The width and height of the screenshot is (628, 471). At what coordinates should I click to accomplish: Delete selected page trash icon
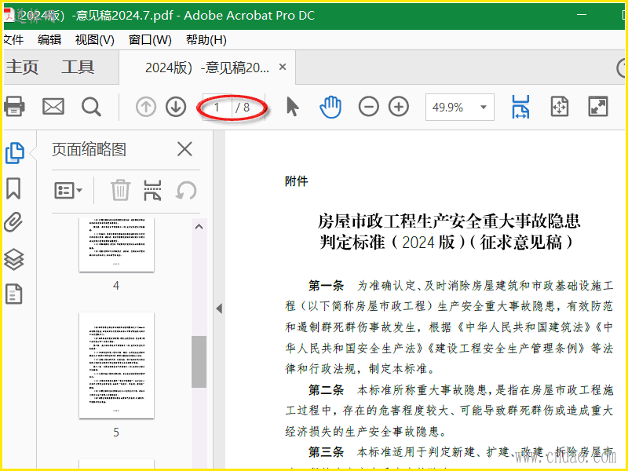pyautogui.click(x=120, y=190)
